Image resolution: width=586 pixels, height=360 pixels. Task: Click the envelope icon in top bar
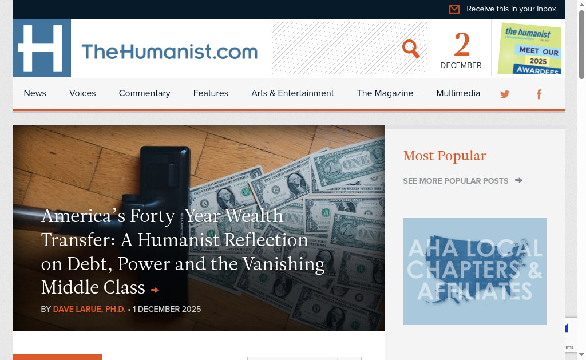(x=454, y=9)
